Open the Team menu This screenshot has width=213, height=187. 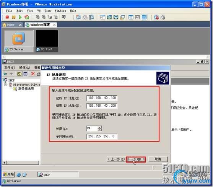48,11
